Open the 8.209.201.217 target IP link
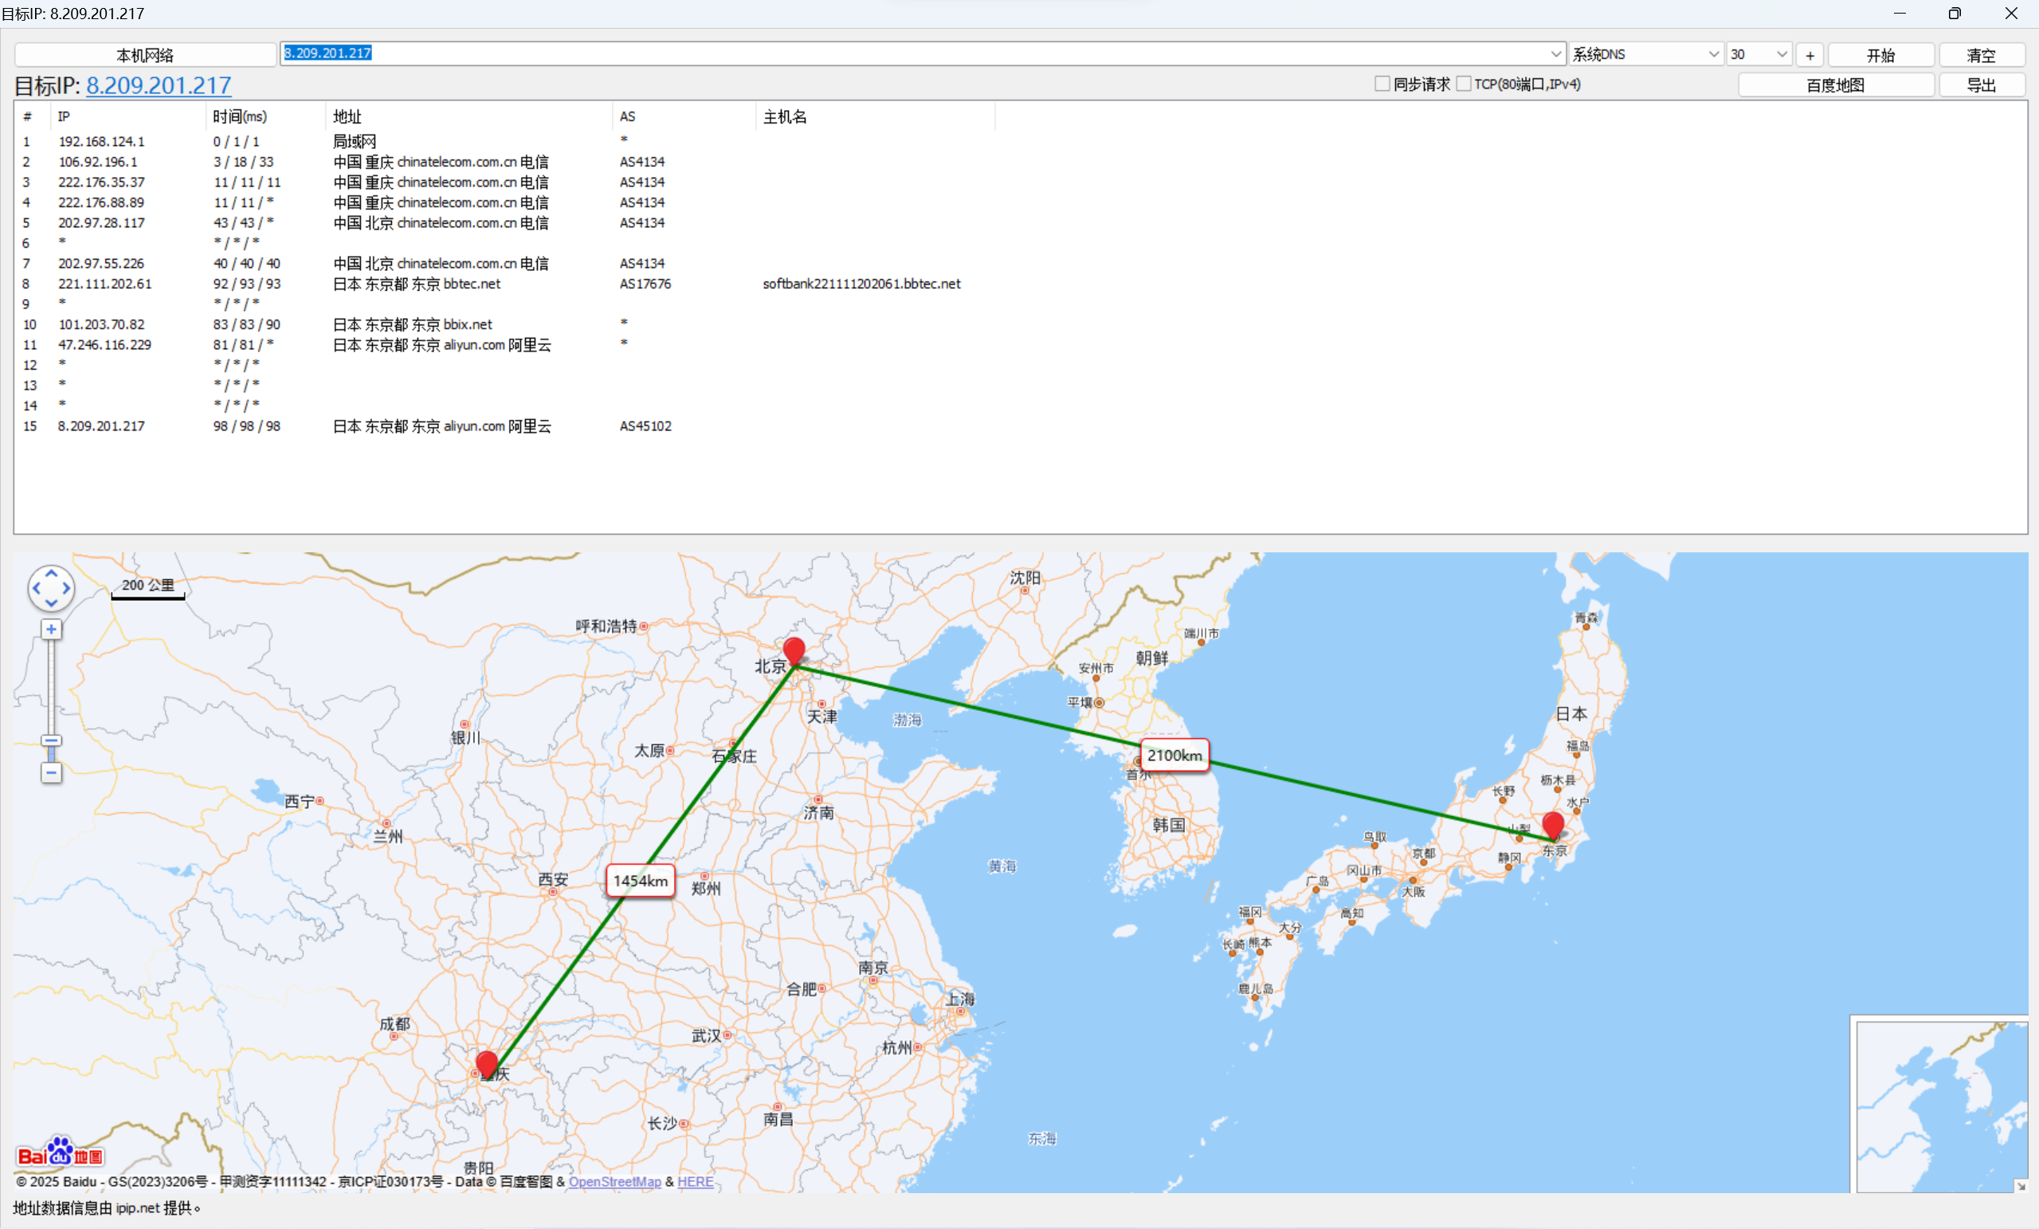Screen dimensions: 2039x1229 tap(159, 85)
